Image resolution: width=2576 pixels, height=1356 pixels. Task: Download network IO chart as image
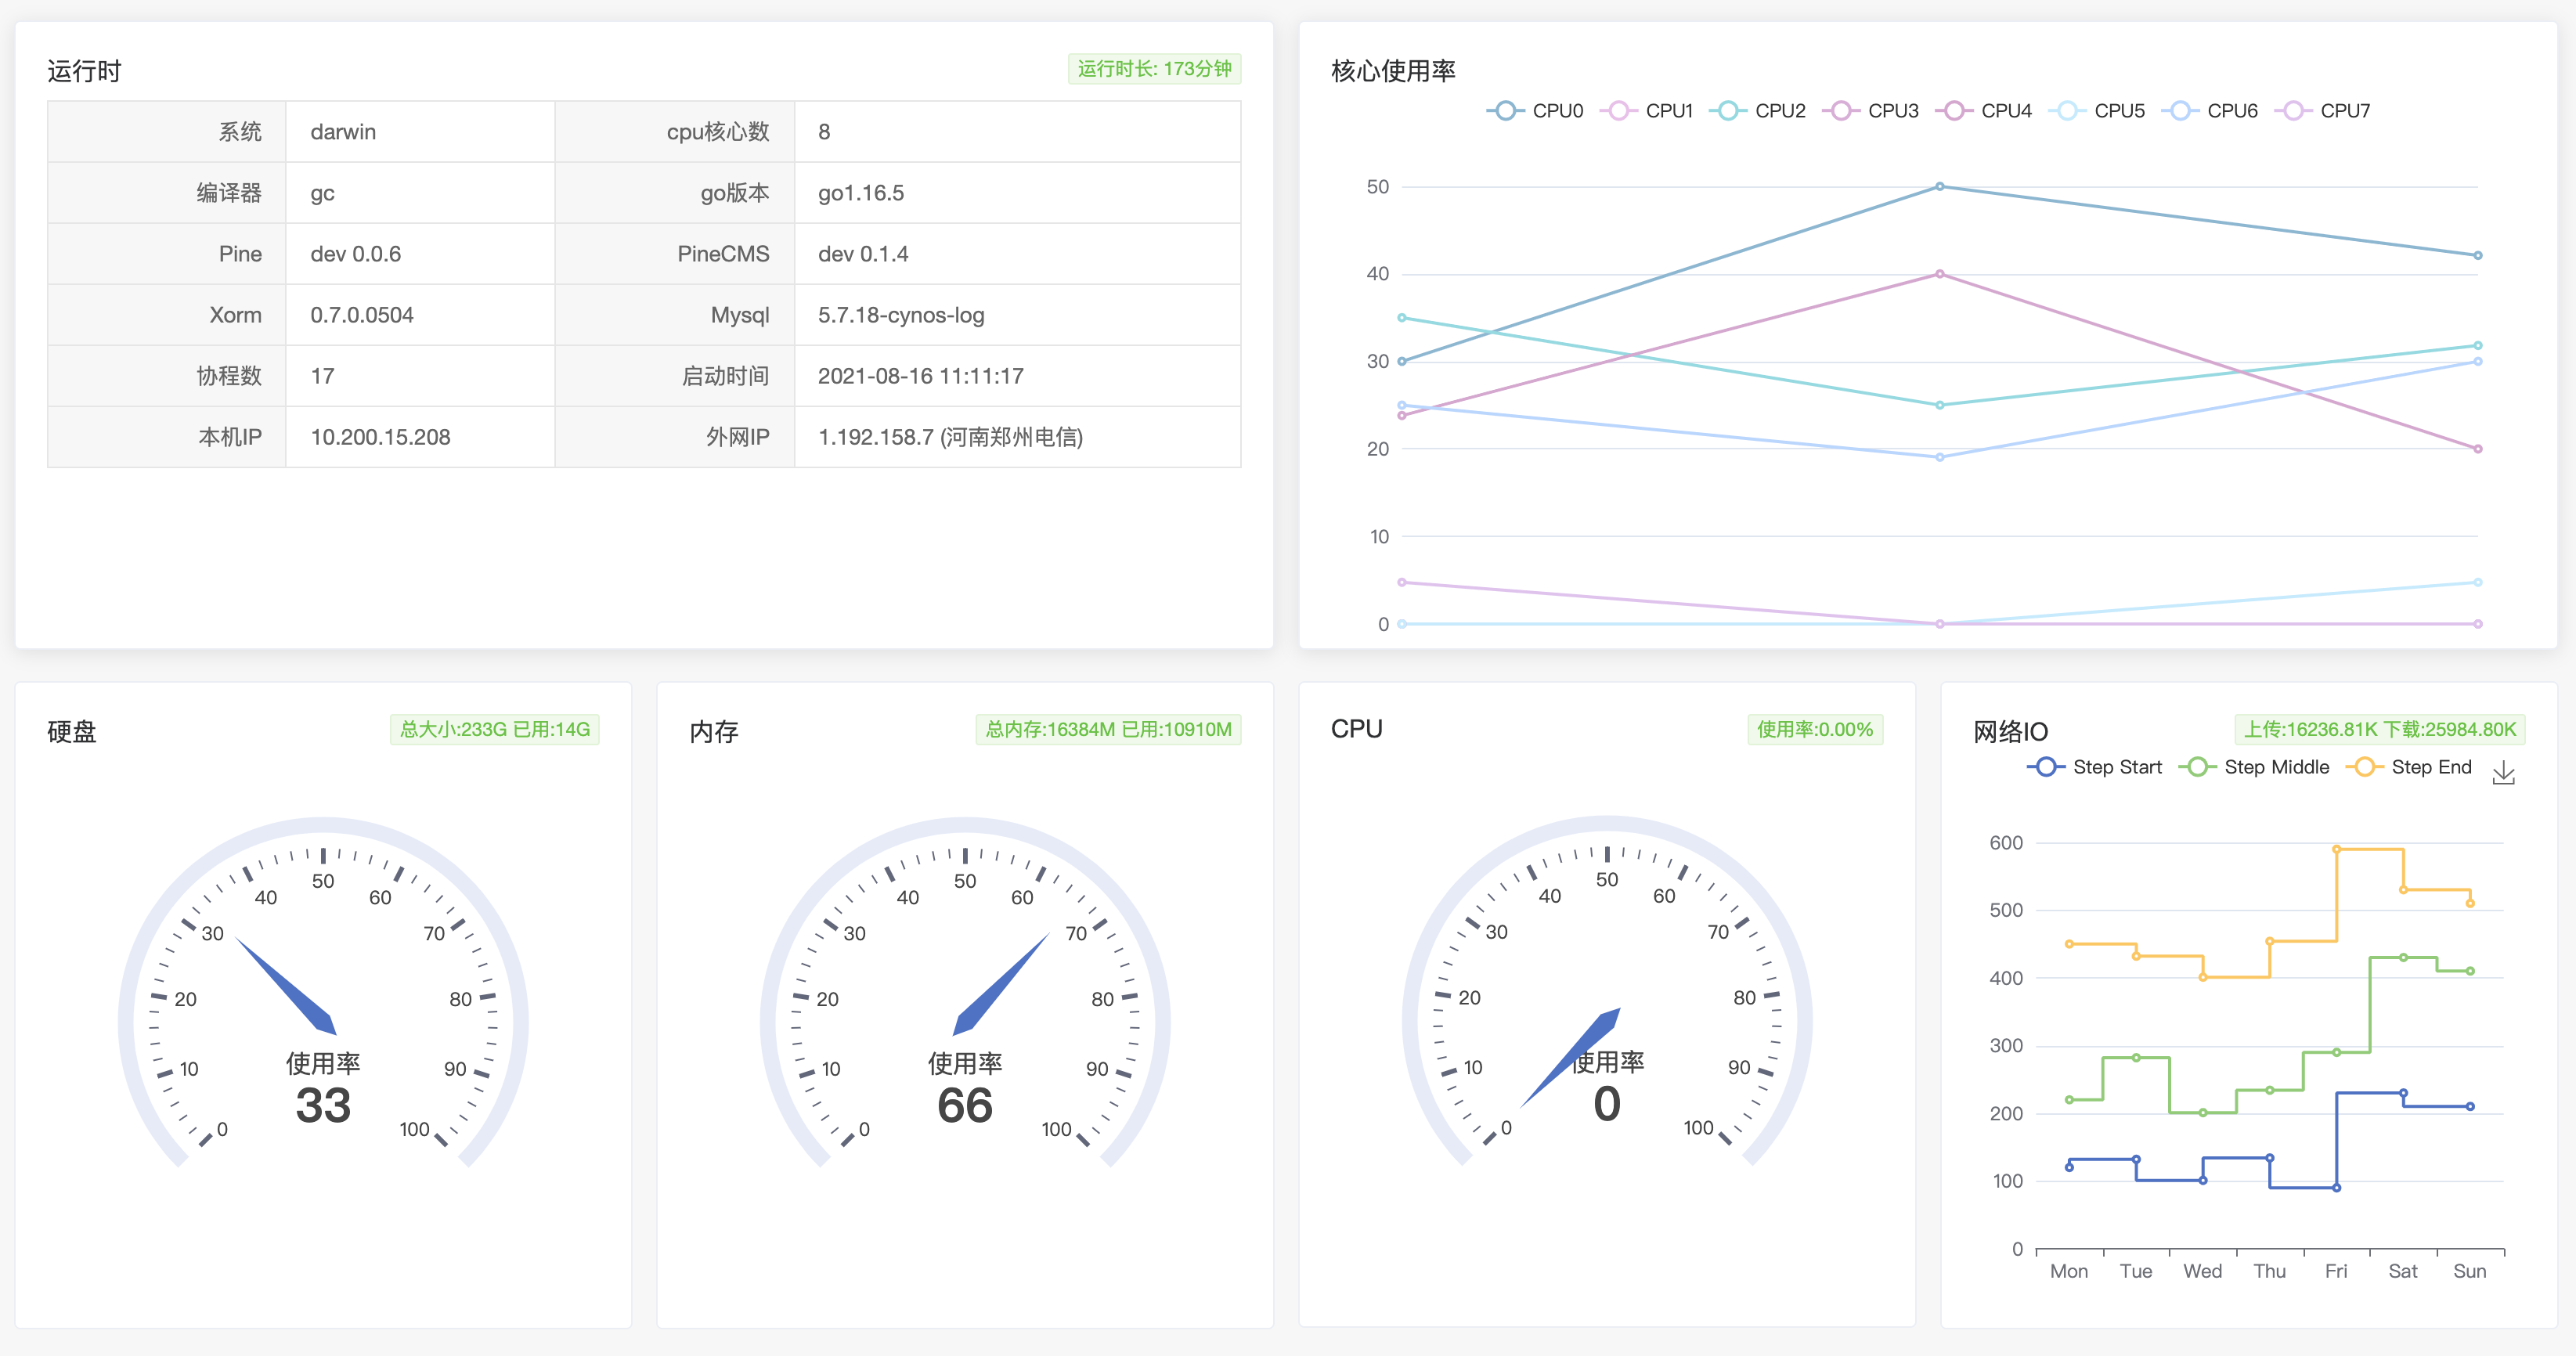click(x=2503, y=772)
